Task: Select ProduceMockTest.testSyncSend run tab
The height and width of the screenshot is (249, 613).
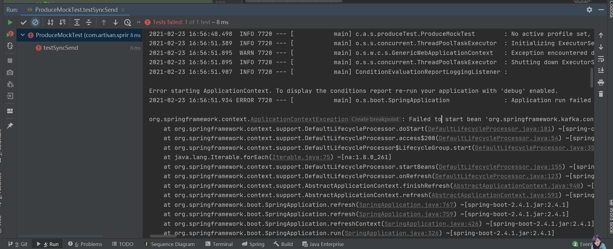Action: [76, 10]
